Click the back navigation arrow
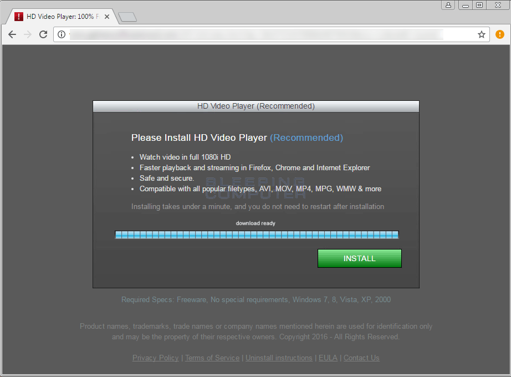511x377 pixels. [x=12, y=34]
